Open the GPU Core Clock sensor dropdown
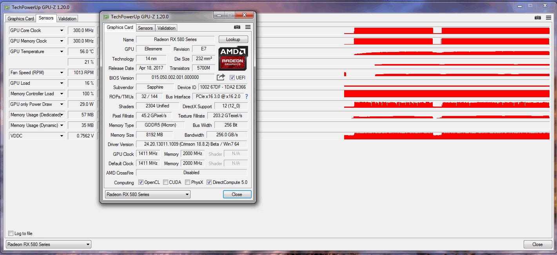557x255 pixels. (x=62, y=30)
